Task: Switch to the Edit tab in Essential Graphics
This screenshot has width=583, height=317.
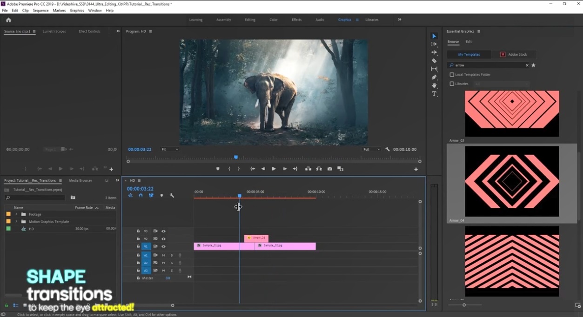Action: tap(469, 41)
